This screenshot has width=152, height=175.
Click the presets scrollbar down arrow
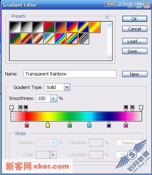coord(109,58)
